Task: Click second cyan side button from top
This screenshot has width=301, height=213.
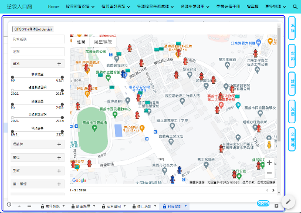Action: (x=292, y=56)
